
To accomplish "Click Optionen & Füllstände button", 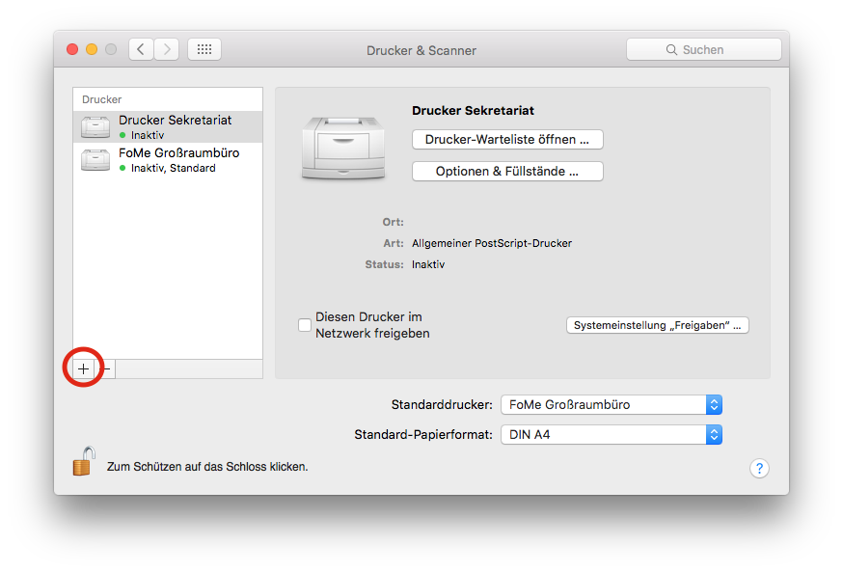I will (x=507, y=172).
